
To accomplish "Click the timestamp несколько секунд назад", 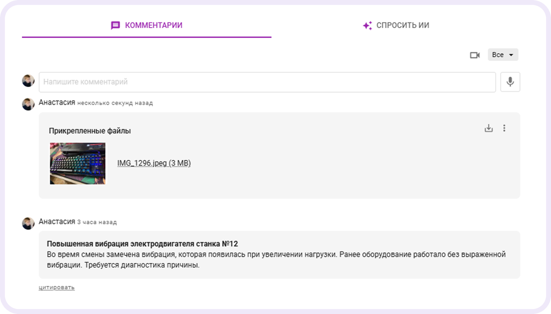I will [x=115, y=103].
